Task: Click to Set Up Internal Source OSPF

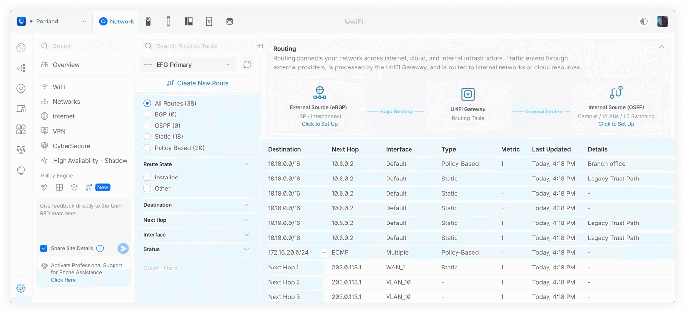Action: click(616, 124)
